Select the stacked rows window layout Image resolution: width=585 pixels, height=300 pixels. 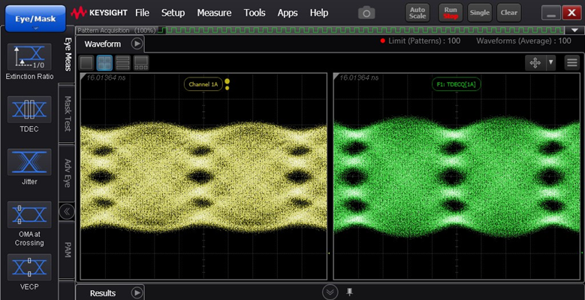click(122, 62)
